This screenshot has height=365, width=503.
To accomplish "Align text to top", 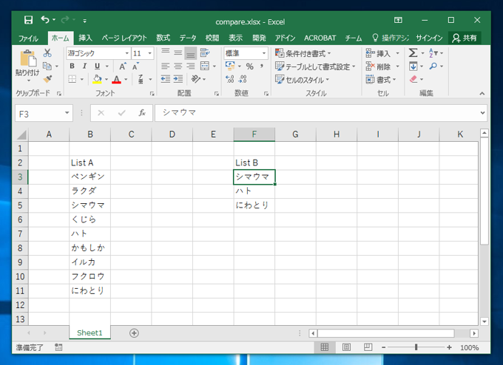I will click(165, 53).
